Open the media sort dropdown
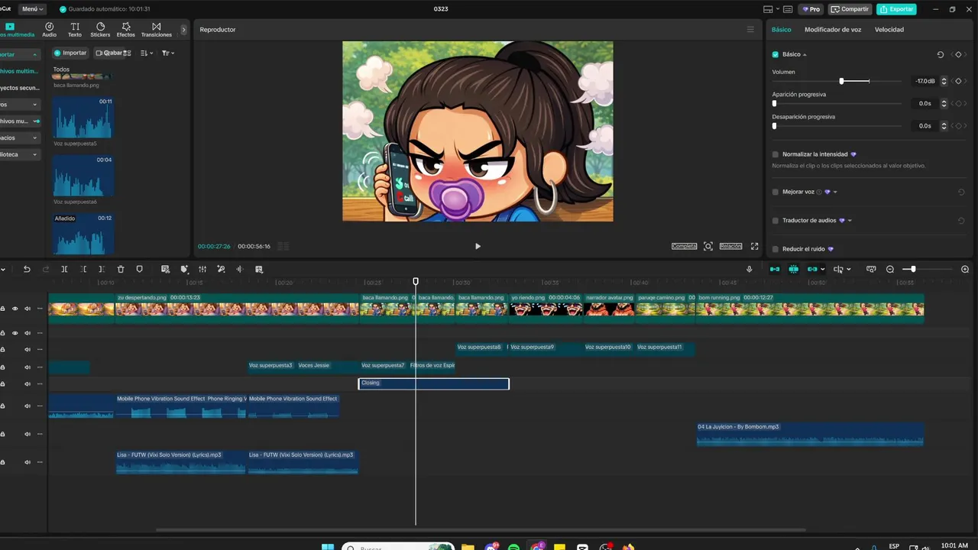Screen dimensions: 978x550 (x=147, y=53)
